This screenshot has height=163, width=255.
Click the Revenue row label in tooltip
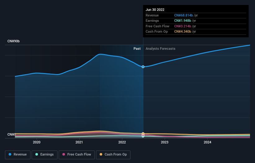(152, 15)
